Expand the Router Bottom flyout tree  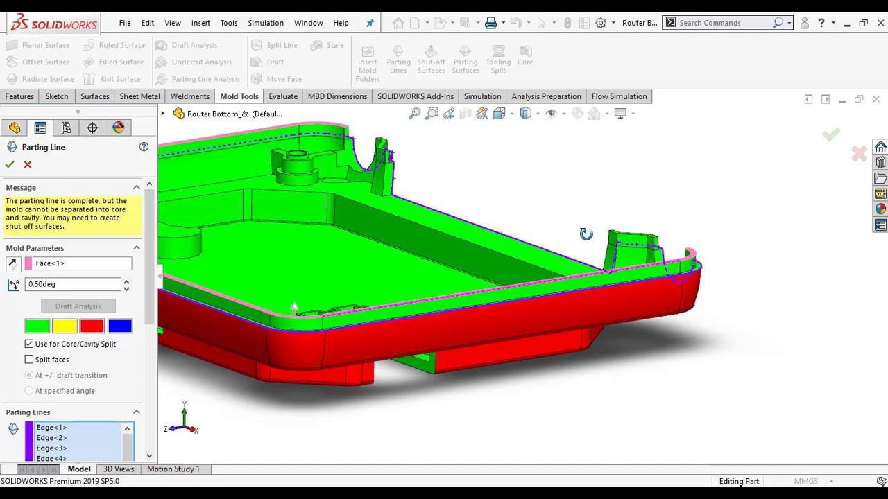163,114
